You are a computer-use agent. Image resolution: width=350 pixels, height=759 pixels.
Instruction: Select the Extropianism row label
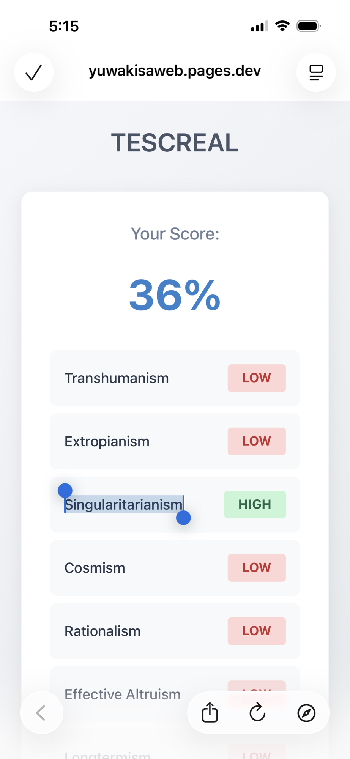pos(107,441)
